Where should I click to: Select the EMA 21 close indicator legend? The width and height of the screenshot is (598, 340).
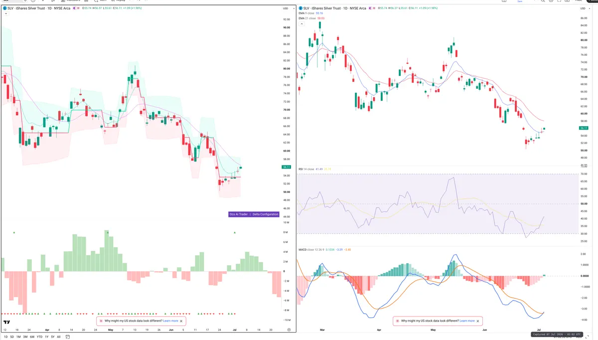pos(312,18)
